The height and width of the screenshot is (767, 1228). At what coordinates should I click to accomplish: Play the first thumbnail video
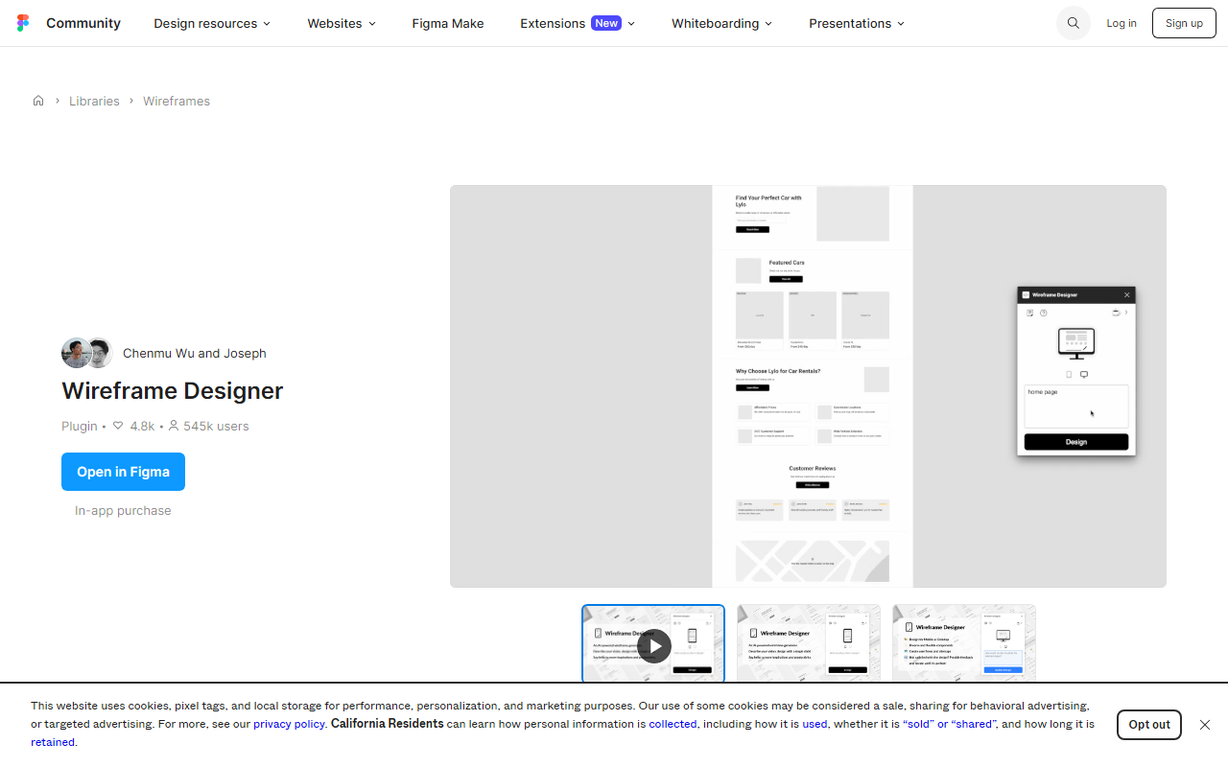(654, 645)
